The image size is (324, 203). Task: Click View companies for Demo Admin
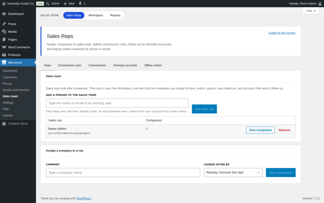pyautogui.click(x=260, y=130)
